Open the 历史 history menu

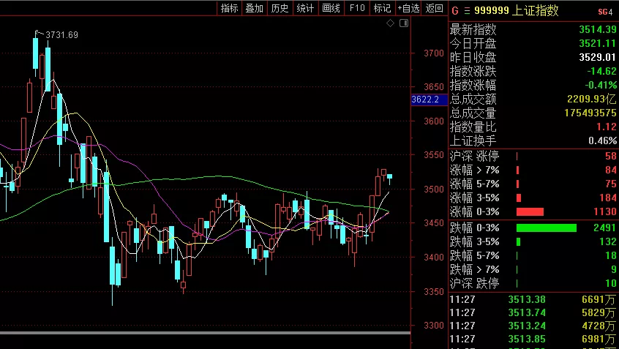click(x=280, y=8)
